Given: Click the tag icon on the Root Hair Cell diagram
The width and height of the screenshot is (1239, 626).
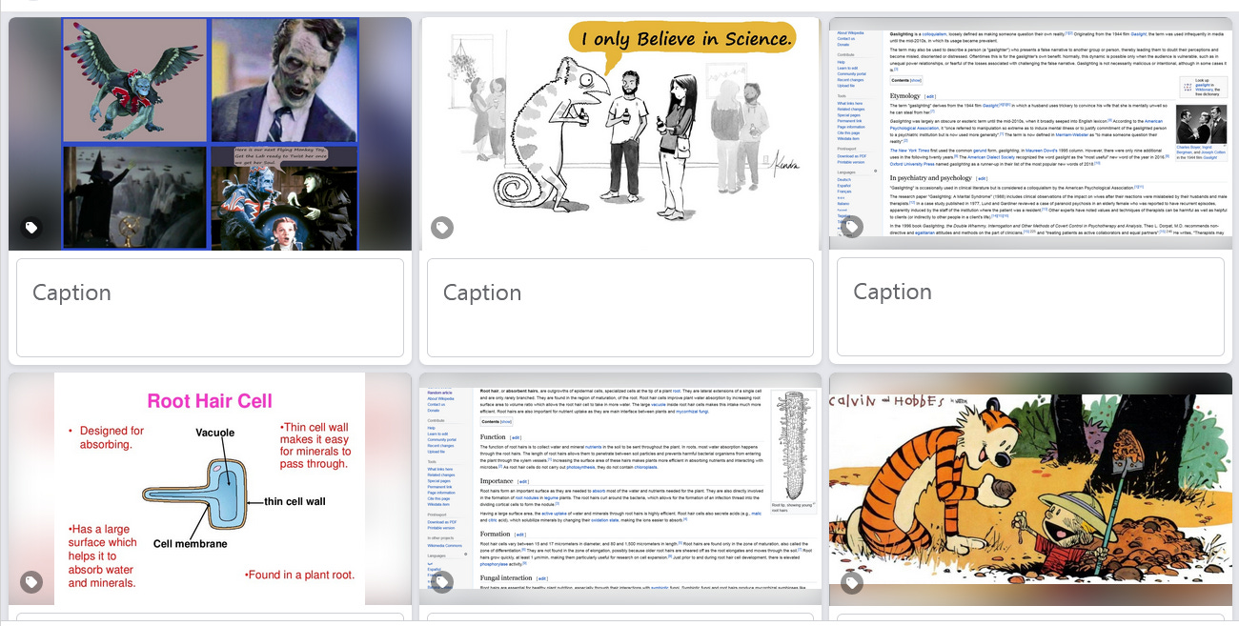Looking at the screenshot, I should (31, 582).
